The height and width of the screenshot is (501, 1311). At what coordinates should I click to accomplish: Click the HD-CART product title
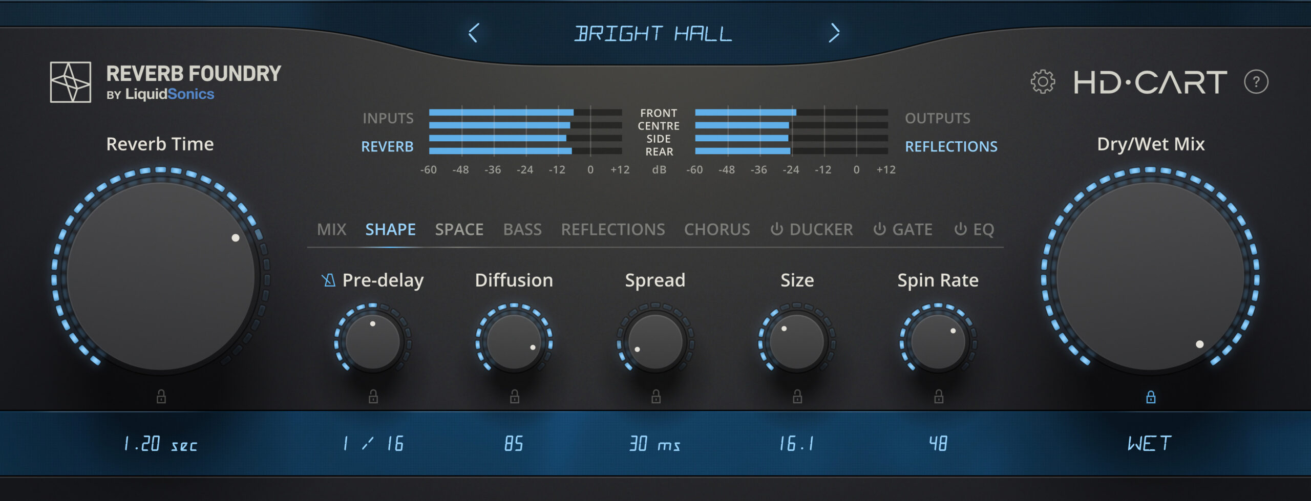tap(1150, 82)
